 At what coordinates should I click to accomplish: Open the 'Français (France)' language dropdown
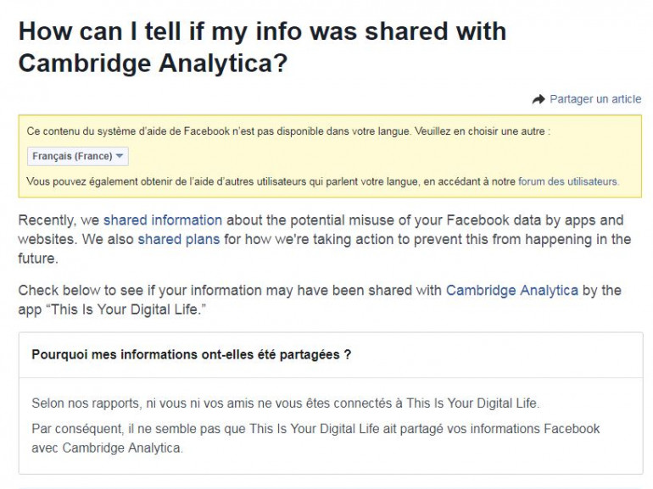click(78, 157)
